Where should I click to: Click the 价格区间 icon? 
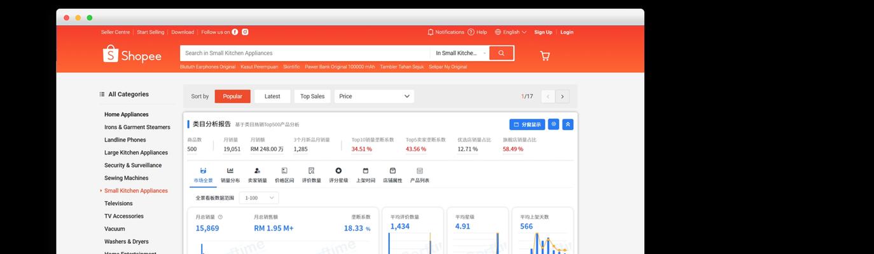point(284,171)
